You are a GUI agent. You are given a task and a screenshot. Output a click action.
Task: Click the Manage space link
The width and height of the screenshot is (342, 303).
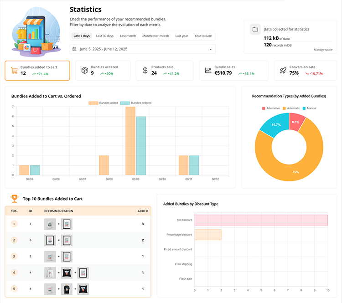coord(323,50)
